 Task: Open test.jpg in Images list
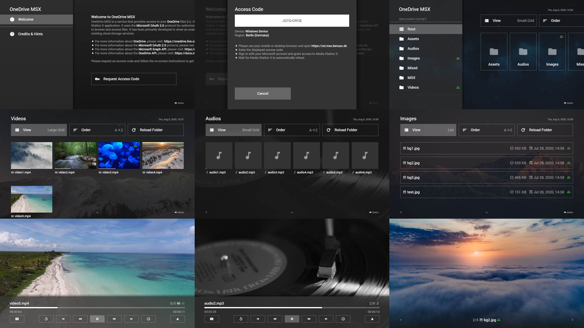[487, 192]
